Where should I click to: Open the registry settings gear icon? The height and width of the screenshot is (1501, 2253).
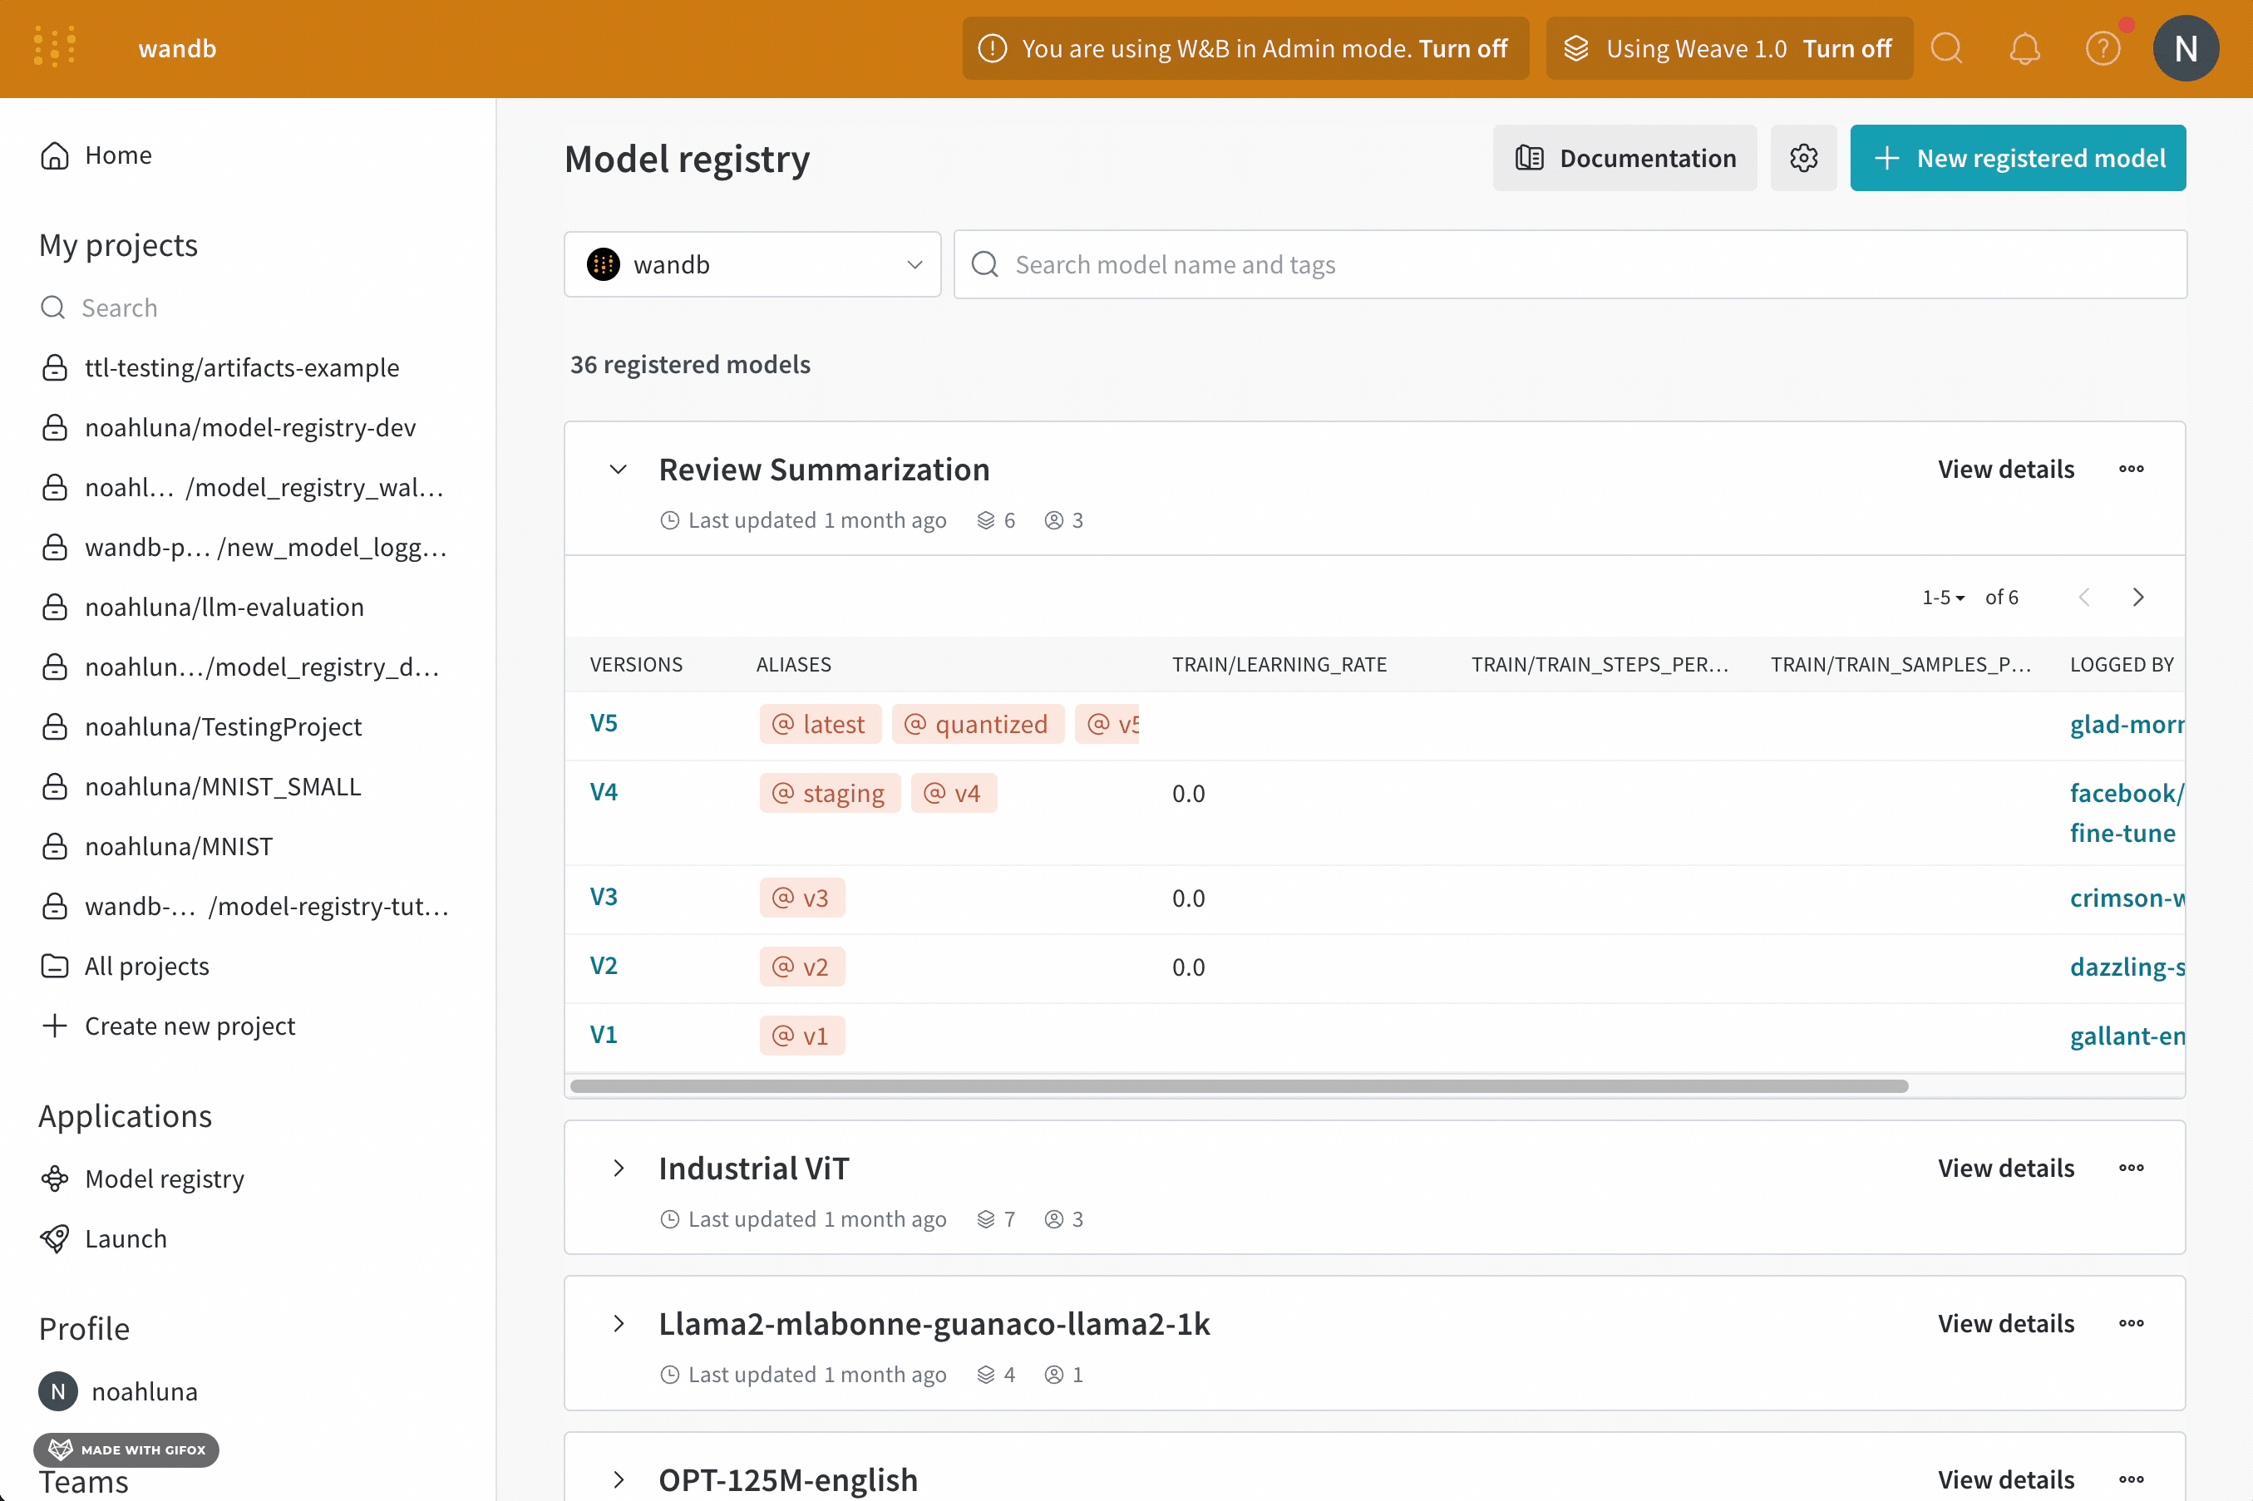click(1803, 157)
